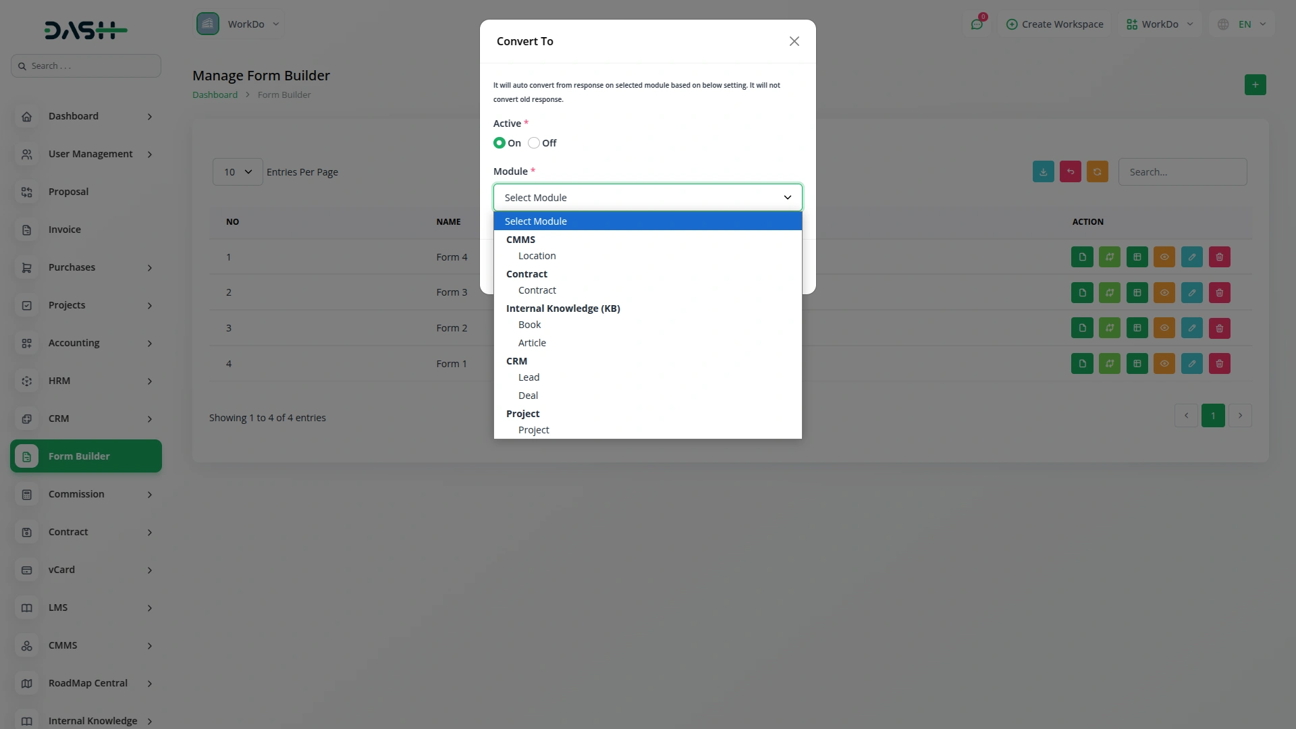
Task: Open Form Builder in the sidebar
Action: click(86, 456)
